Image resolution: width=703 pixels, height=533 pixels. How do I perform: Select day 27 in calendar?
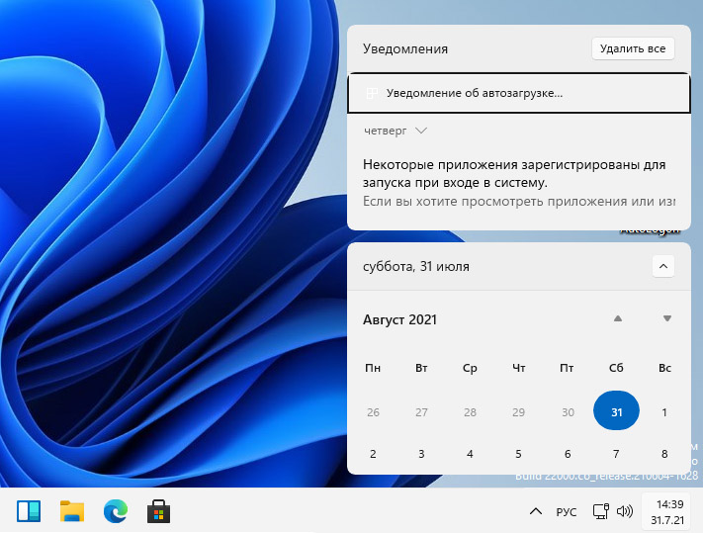coord(421,412)
